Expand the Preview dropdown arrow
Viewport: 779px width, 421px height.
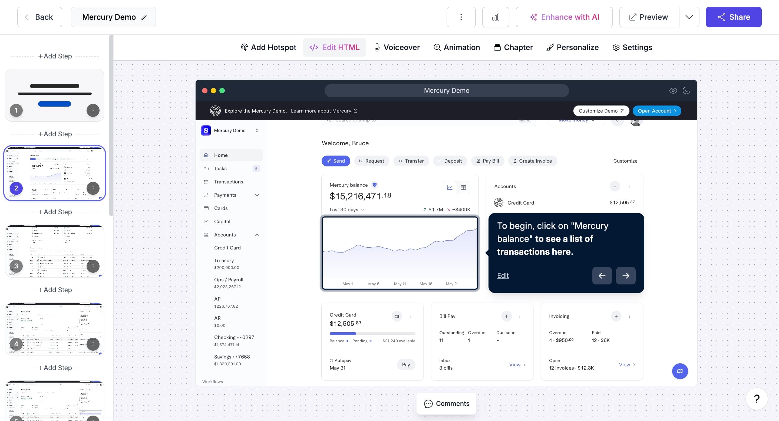point(689,17)
